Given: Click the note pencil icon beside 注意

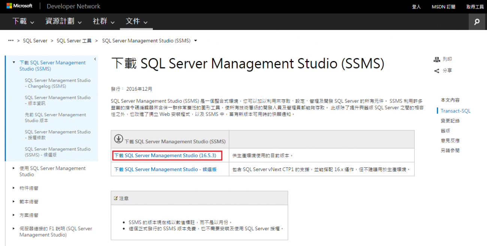Looking at the screenshot, I should 116,198.
